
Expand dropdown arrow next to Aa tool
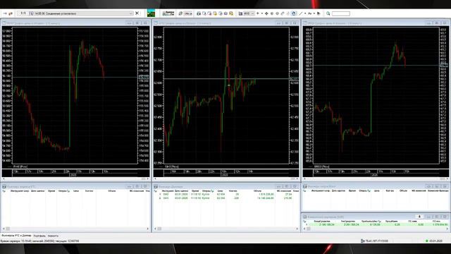(x=314, y=13)
